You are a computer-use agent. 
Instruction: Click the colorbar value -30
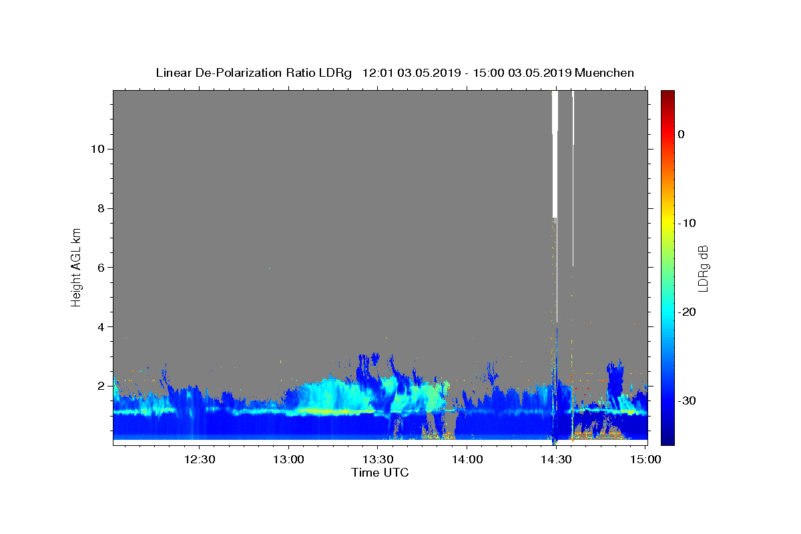[688, 400]
